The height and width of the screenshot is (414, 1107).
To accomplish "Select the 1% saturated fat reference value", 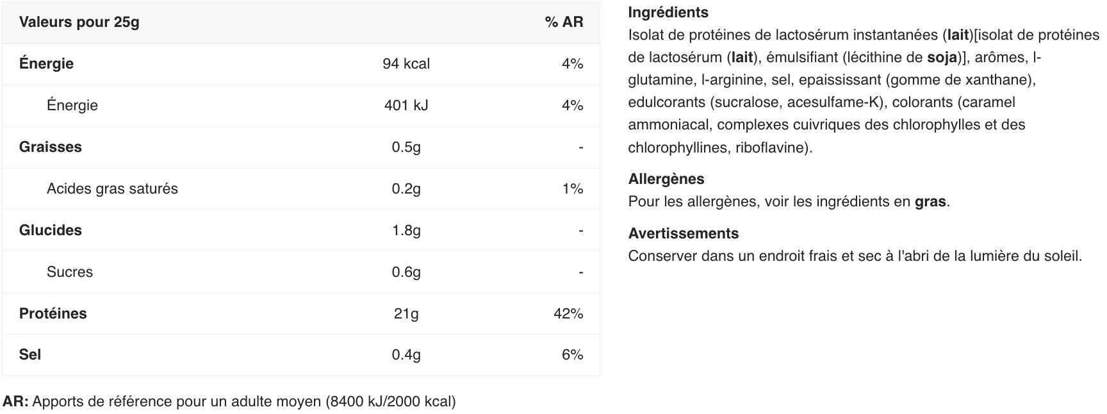I will click(x=572, y=188).
